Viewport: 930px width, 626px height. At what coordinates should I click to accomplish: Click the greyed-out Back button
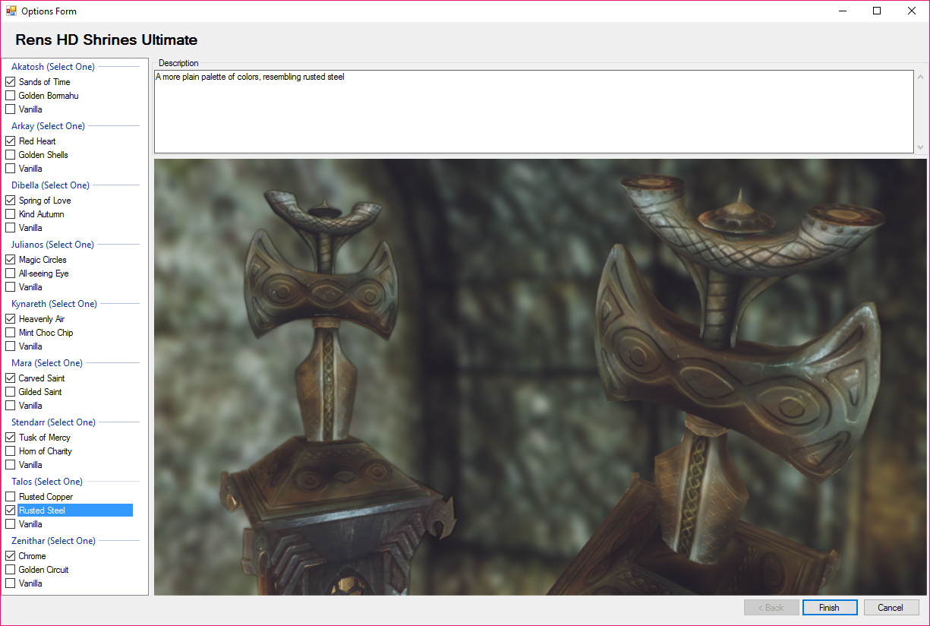(x=771, y=608)
